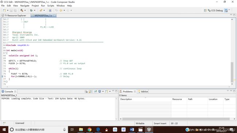
Task: Open the Project menu
Action: [x=35, y=5]
